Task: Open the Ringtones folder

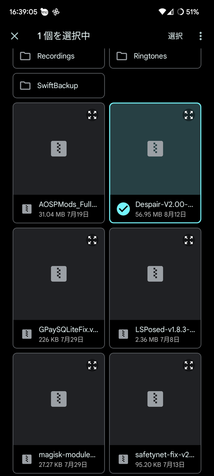Action: [155, 56]
